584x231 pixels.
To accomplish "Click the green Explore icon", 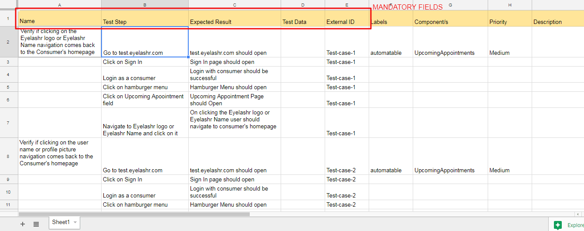I will tap(558, 225).
